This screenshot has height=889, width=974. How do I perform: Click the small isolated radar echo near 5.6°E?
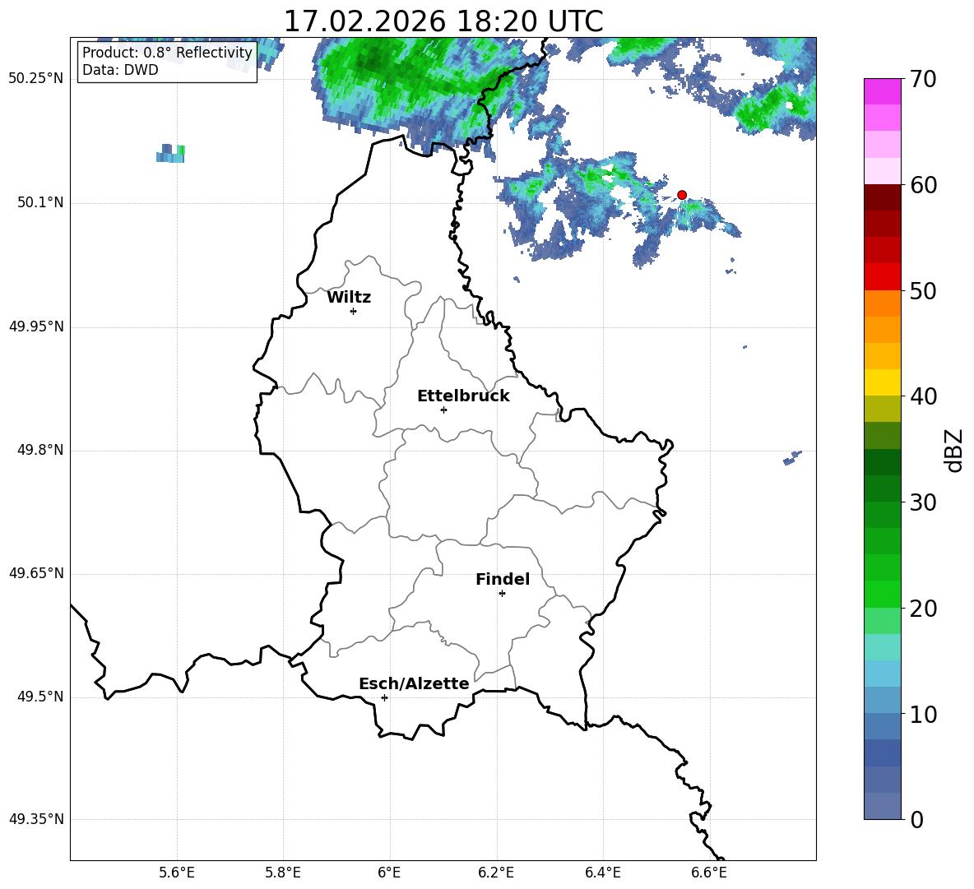171,153
